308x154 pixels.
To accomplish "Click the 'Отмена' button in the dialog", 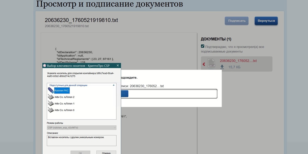I will [x=106, y=153].
